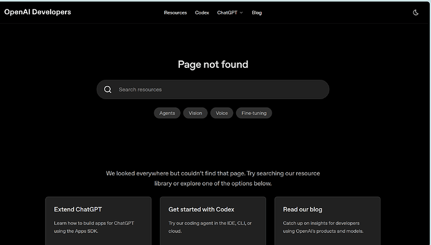Focus the Search resources field
431x245 pixels.
(x=213, y=89)
